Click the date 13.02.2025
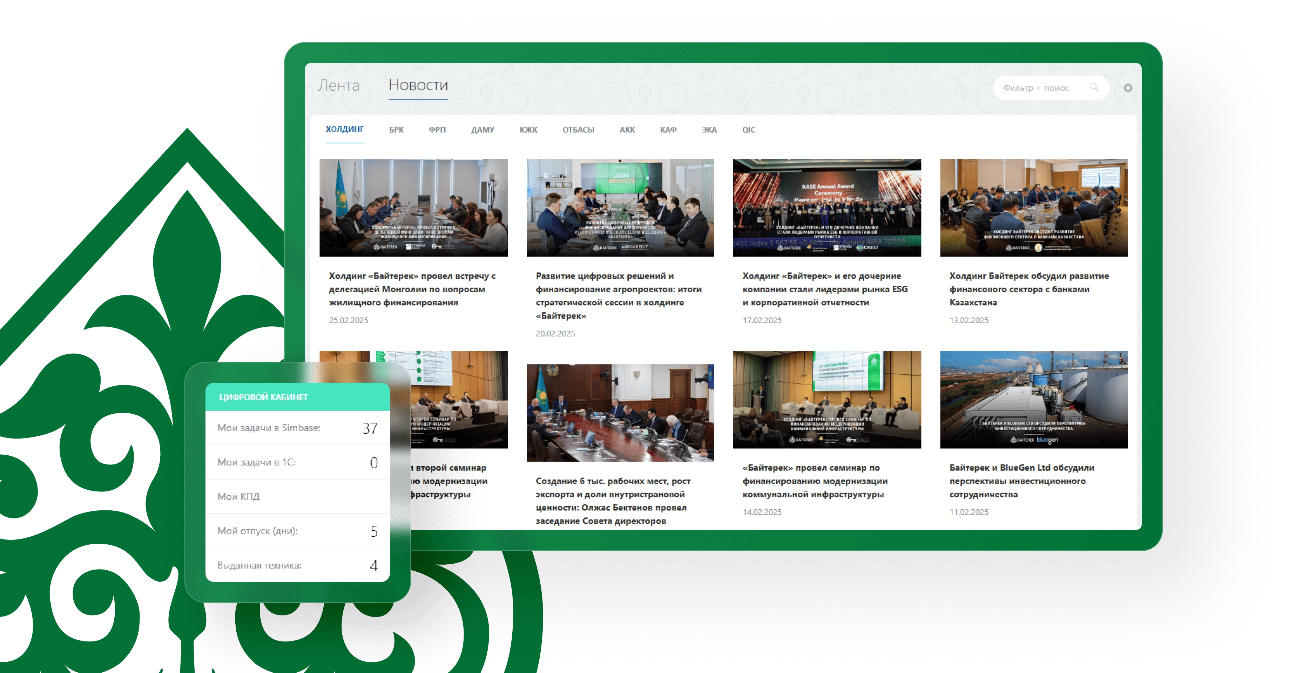1289x673 pixels. point(969,320)
